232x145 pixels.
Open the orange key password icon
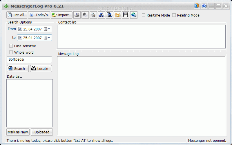[118, 15]
